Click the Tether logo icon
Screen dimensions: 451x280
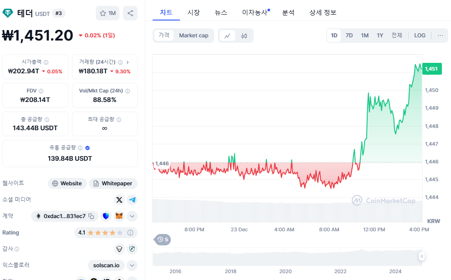click(x=8, y=13)
